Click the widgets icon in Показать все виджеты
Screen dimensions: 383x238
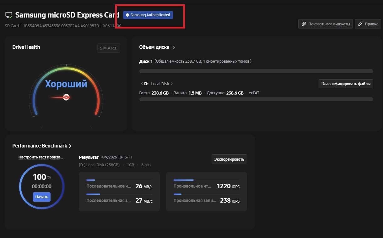tap(304, 24)
